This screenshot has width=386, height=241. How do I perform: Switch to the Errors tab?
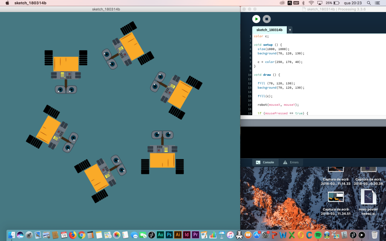click(291, 162)
